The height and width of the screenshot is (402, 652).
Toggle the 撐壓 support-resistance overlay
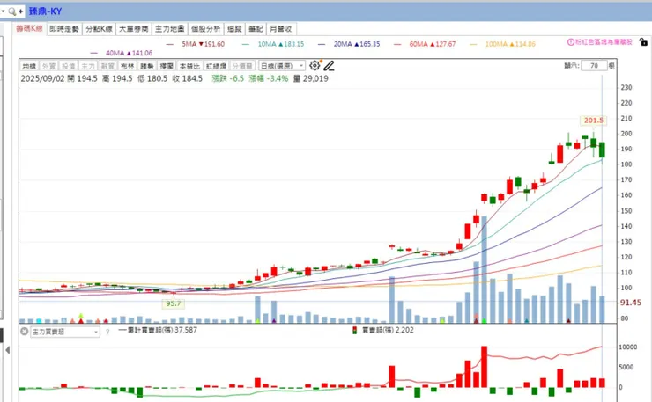(x=167, y=66)
